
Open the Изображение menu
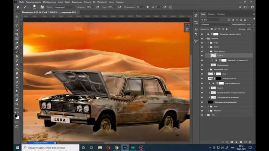50,2
